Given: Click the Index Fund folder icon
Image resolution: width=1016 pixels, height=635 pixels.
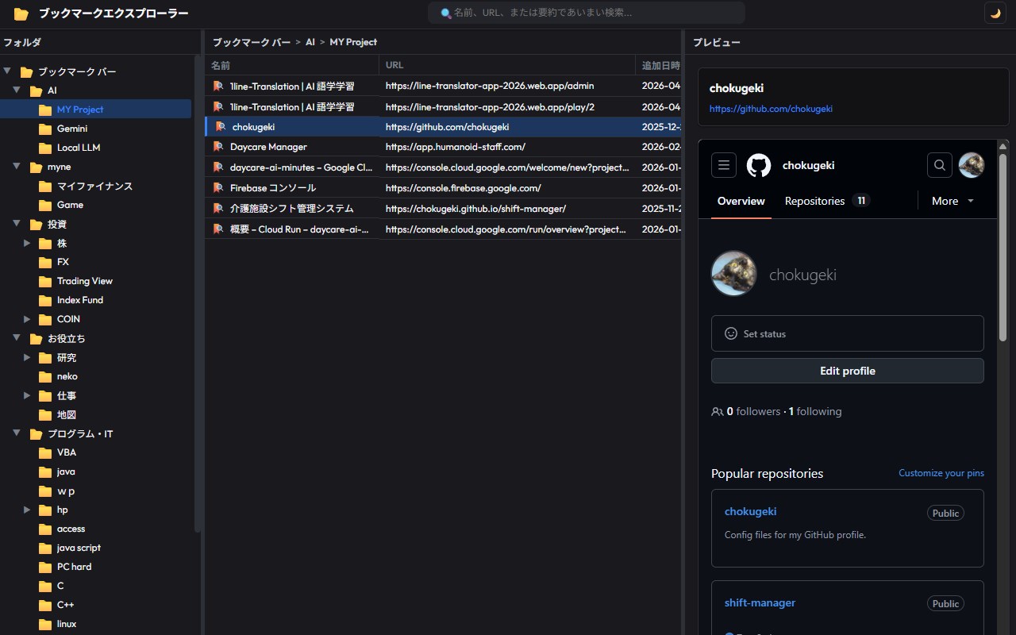Looking at the screenshot, I should [x=45, y=300].
